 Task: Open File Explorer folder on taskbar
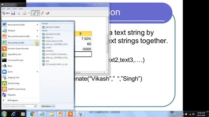pyautogui.click(x=52, y=114)
